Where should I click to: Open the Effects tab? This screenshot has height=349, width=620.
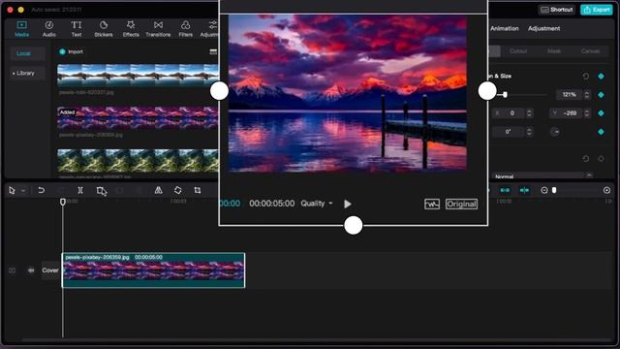click(131, 29)
